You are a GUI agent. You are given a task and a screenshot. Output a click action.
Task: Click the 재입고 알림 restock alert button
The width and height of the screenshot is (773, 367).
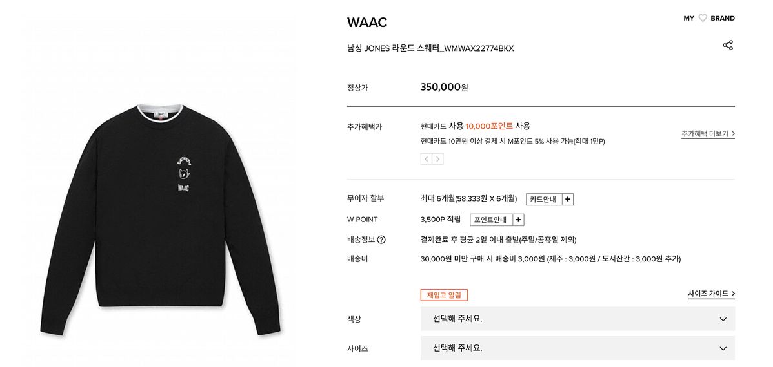444,295
